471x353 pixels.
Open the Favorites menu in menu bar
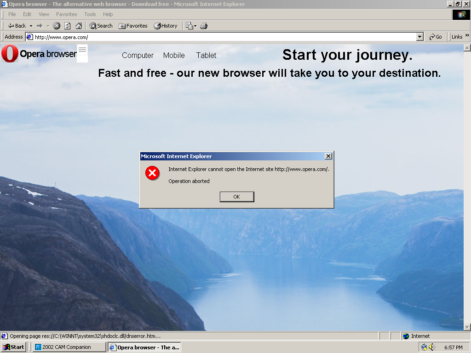[67, 14]
